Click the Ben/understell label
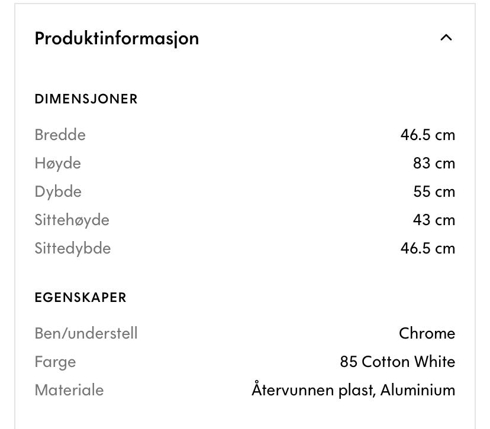Image resolution: width=490 pixels, height=429 pixels. [x=86, y=333]
